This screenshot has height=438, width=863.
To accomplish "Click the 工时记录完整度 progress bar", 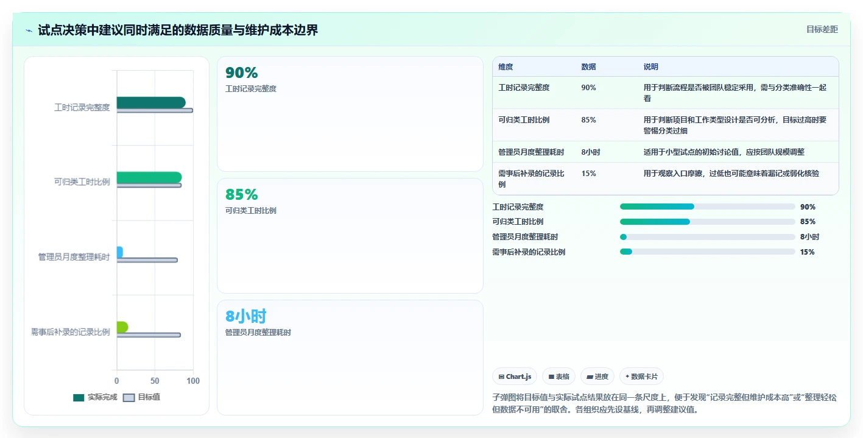I will point(708,207).
